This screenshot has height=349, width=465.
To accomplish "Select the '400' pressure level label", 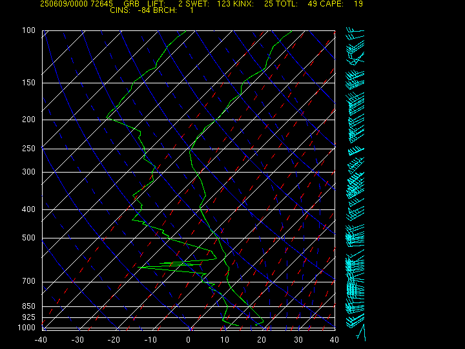I will (28, 209).
